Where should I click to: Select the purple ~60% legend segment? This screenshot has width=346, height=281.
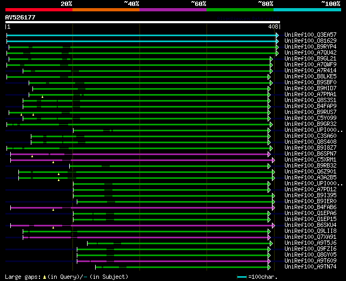click(172, 10)
